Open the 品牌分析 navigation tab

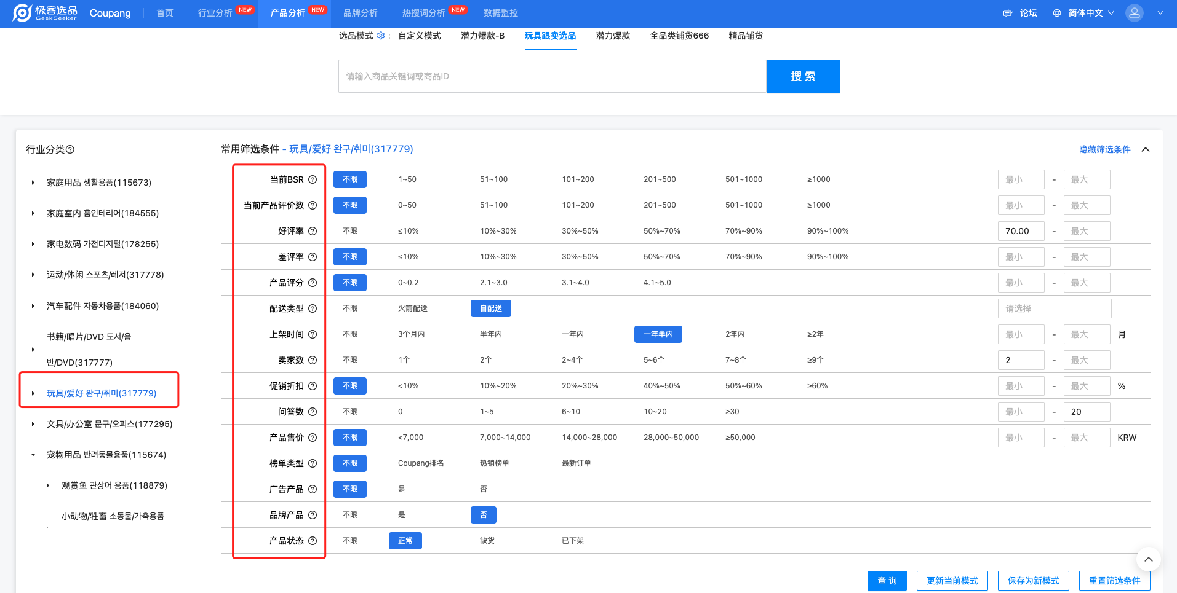[360, 13]
